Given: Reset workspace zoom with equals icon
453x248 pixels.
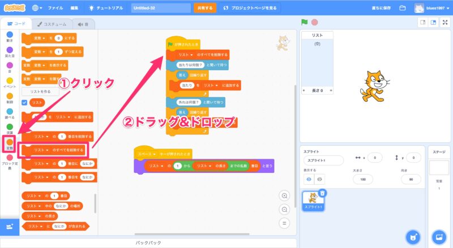Looking at the screenshot, I should (284, 223).
